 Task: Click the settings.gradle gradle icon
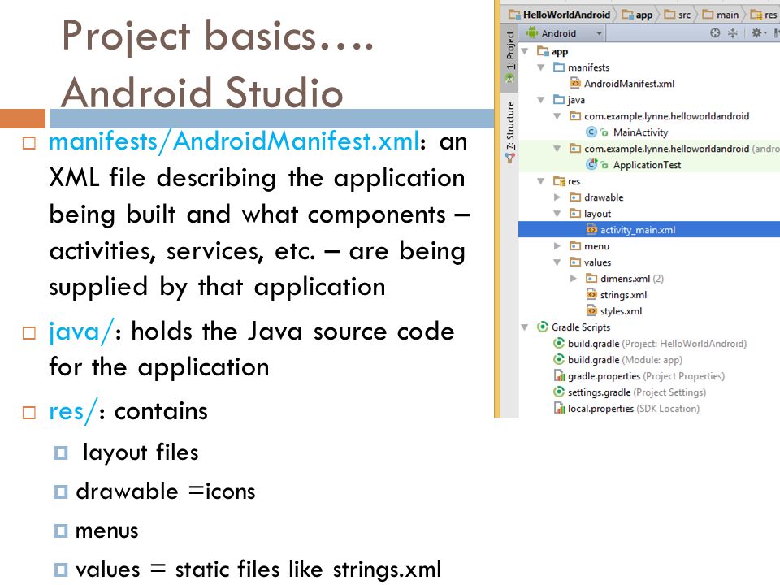tap(559, 392)
